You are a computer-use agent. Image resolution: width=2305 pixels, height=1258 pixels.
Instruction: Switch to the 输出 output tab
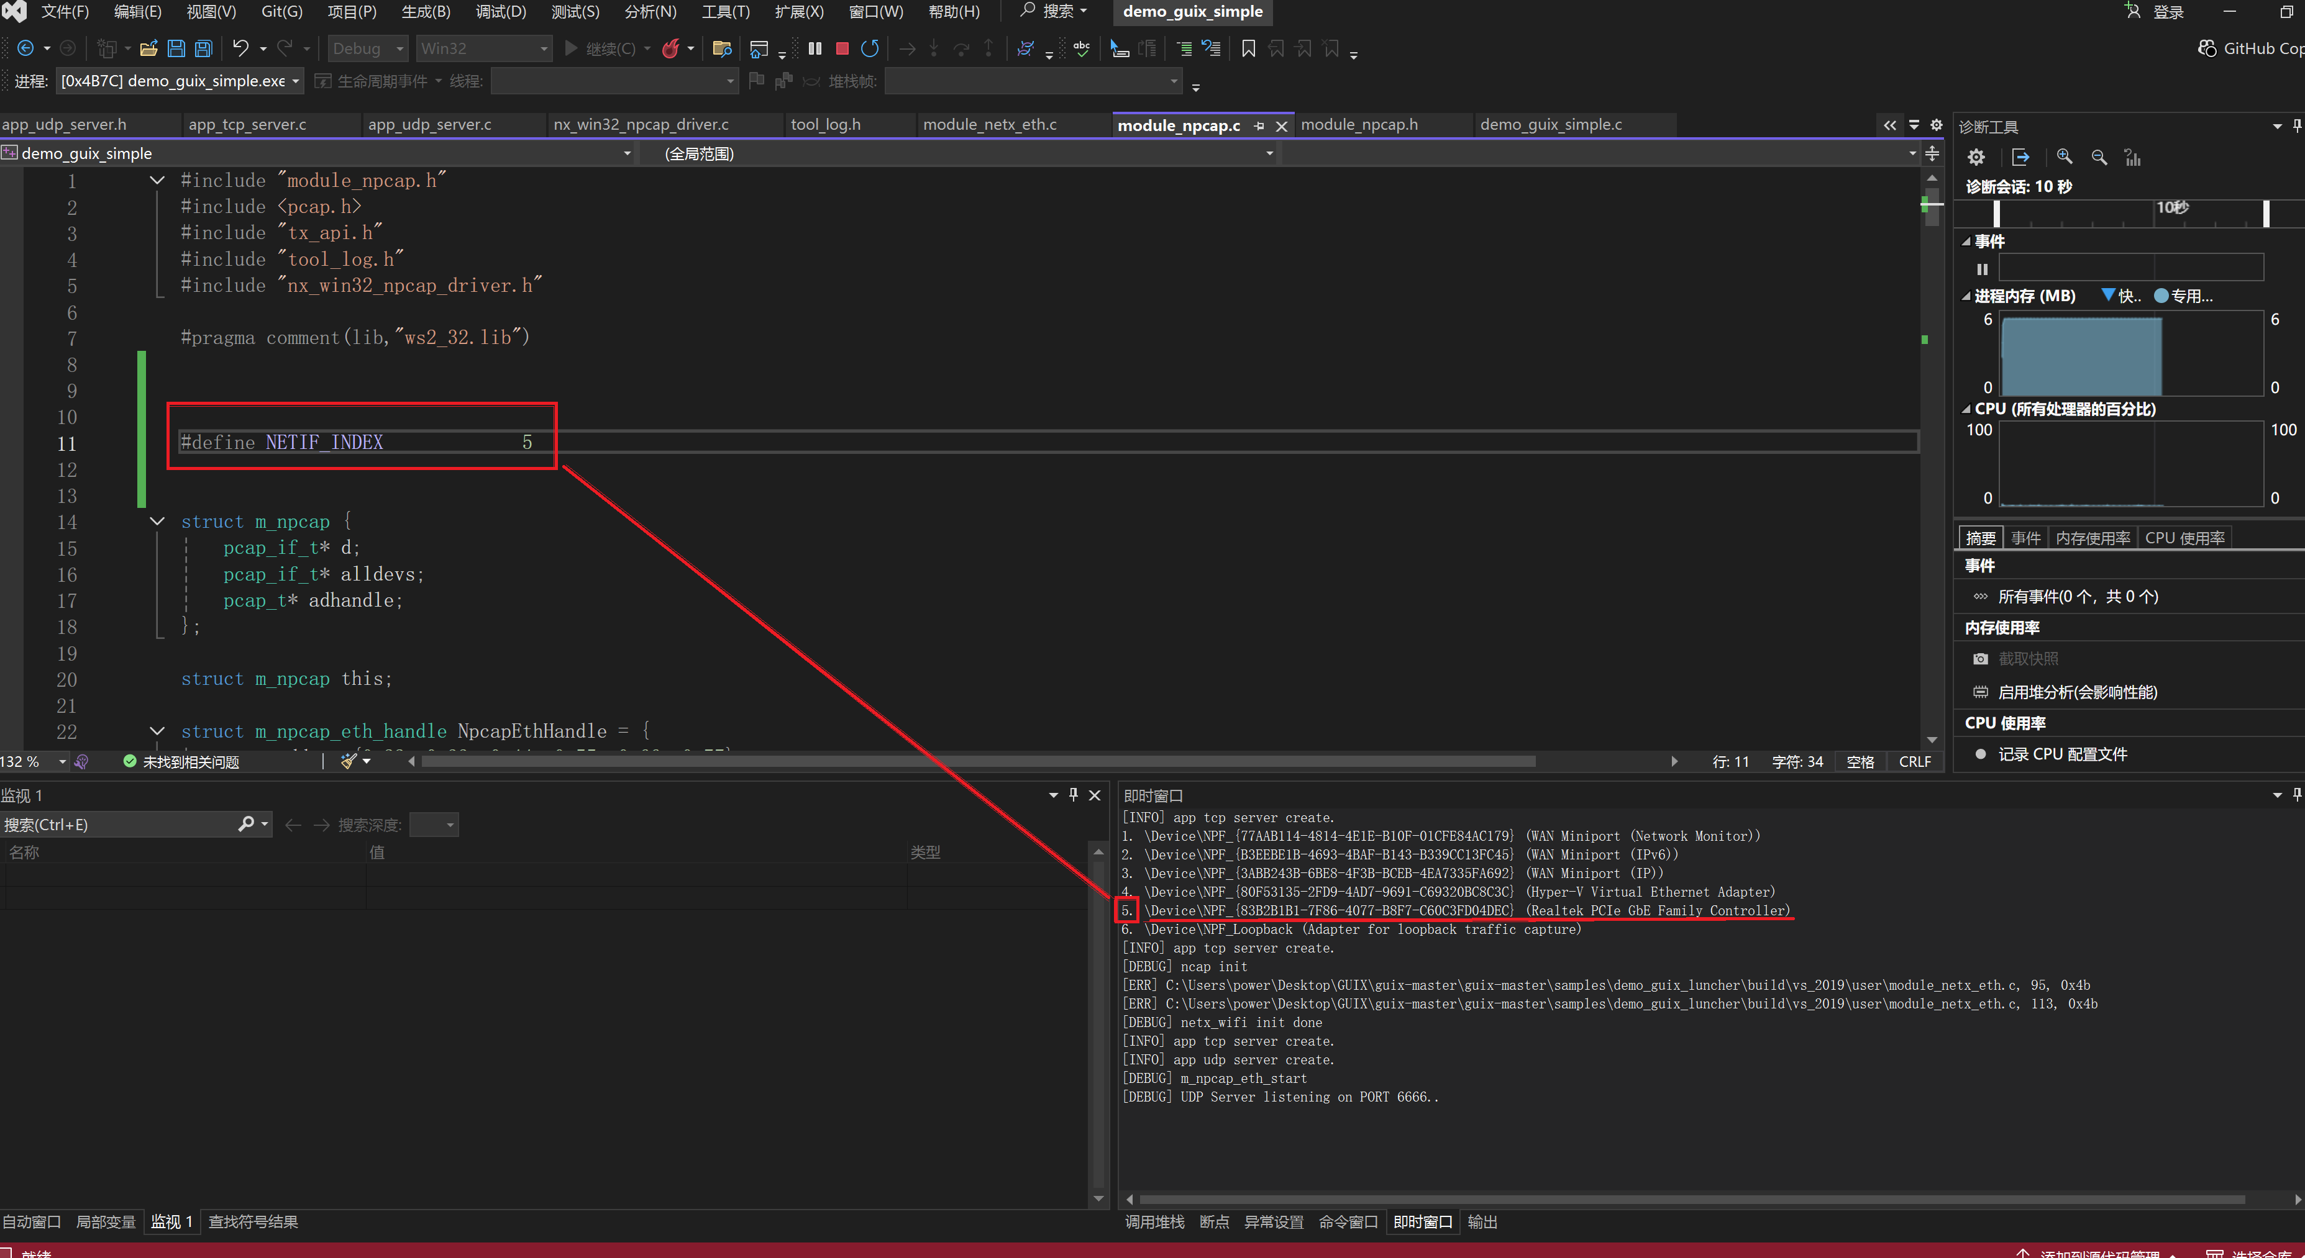(1482, 1221)
